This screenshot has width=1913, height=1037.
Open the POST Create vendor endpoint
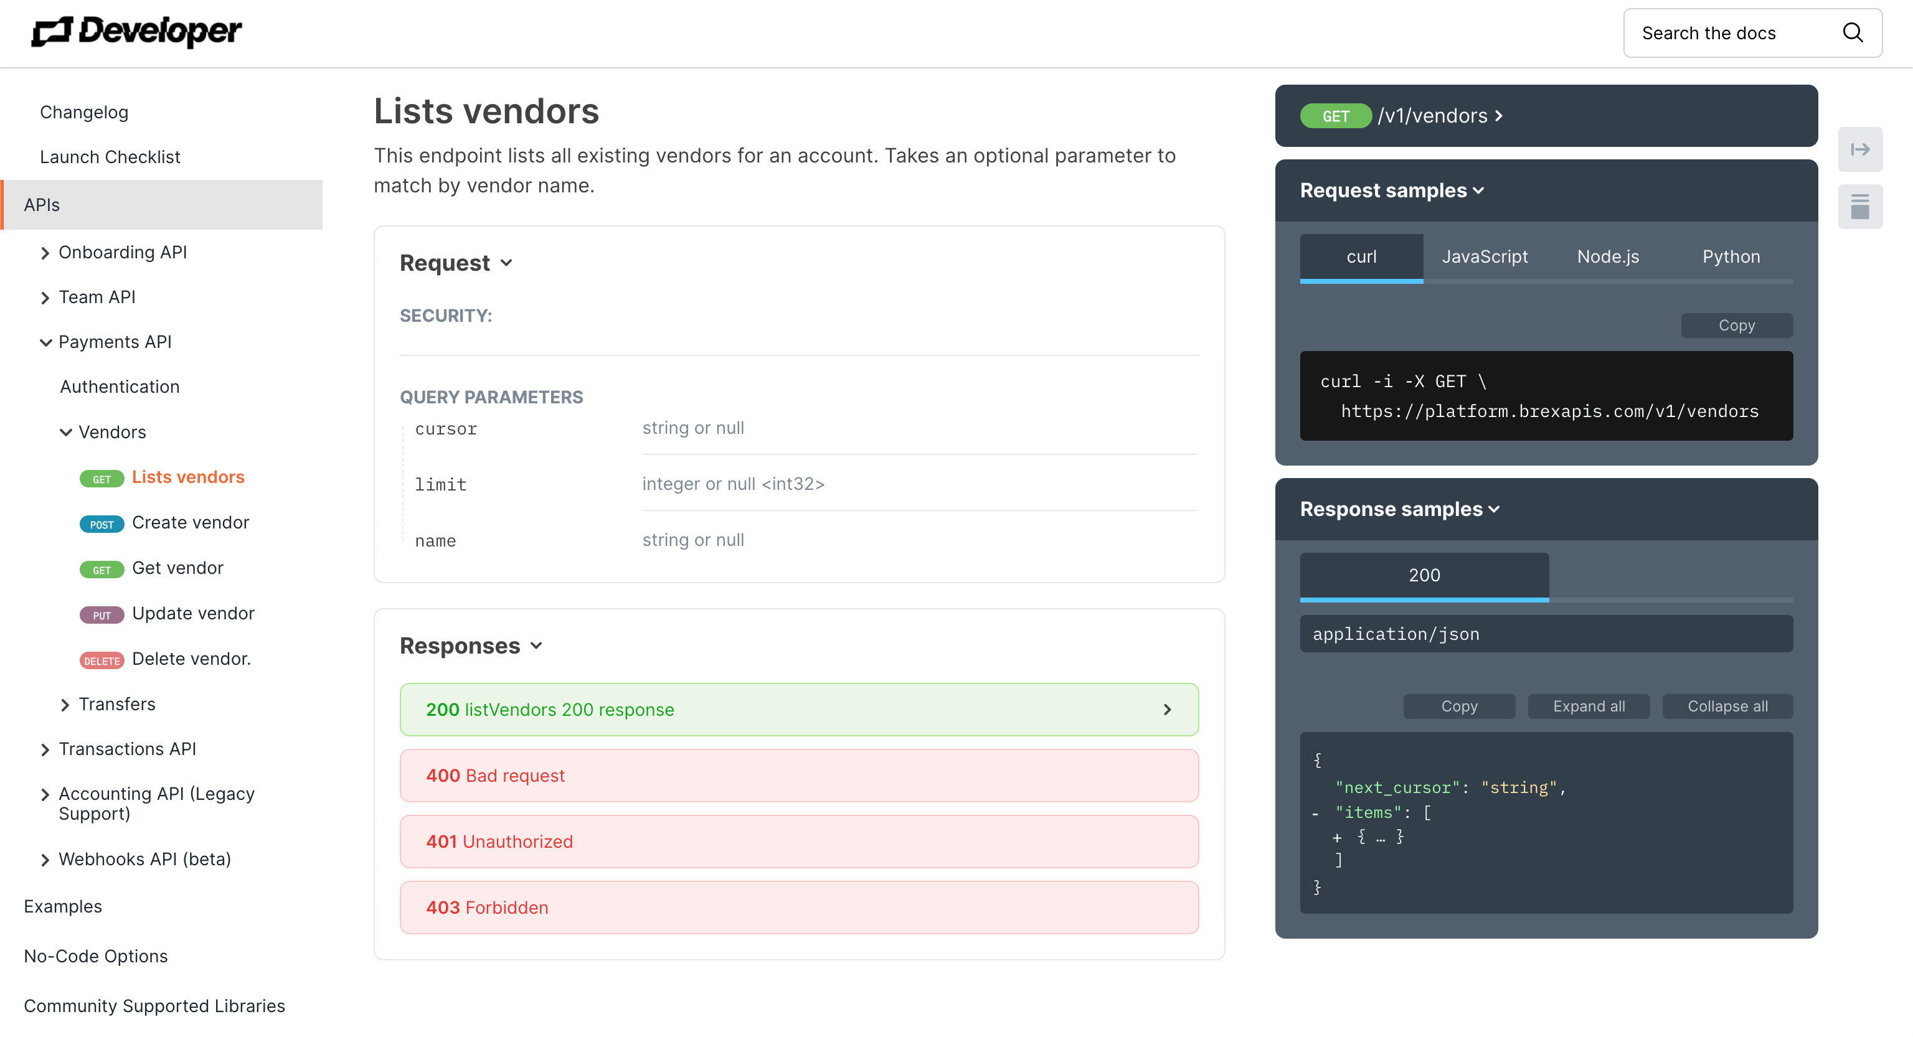190,523
